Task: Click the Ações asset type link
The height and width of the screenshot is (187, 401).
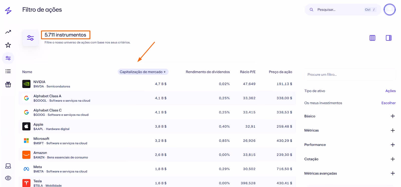Action: coord(390,91)
